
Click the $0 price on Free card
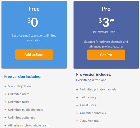33,22
